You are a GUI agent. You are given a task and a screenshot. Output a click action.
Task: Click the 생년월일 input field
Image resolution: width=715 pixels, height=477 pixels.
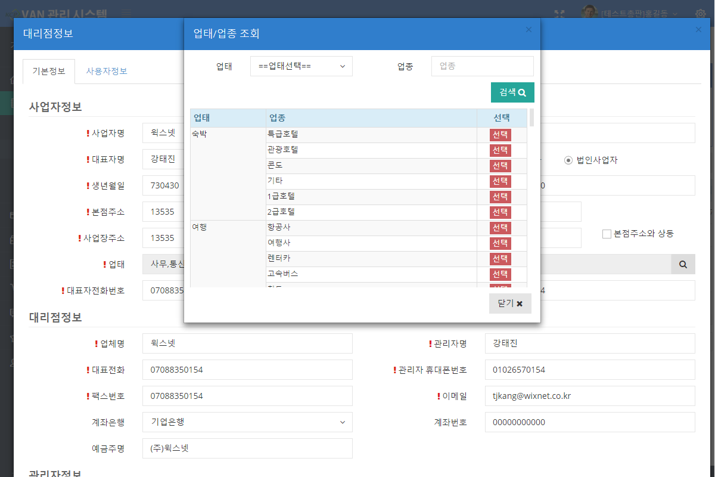point(163,185)
